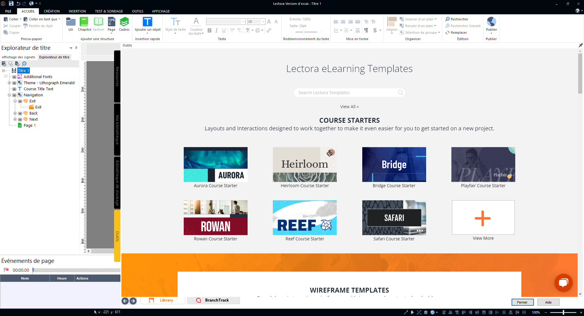Toggle visibility box of Course Title Text
584x316 pixels.
14,89
